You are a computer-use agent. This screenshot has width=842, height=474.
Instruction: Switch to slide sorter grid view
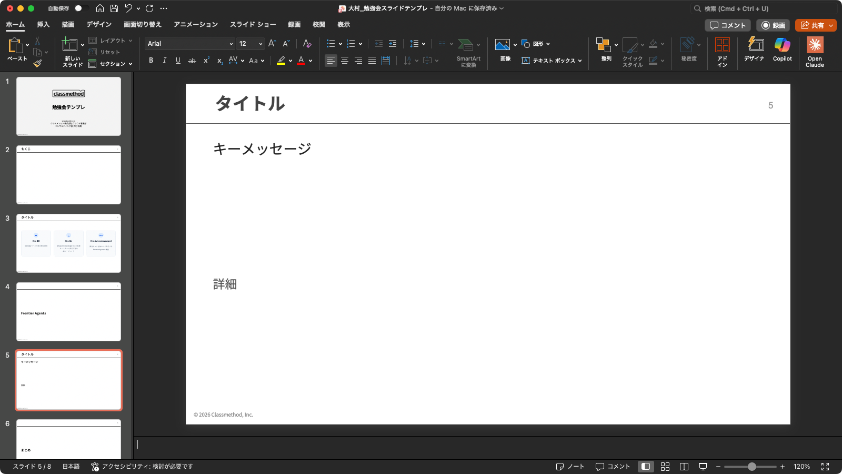pyautogui.click(x=665, y=467)
